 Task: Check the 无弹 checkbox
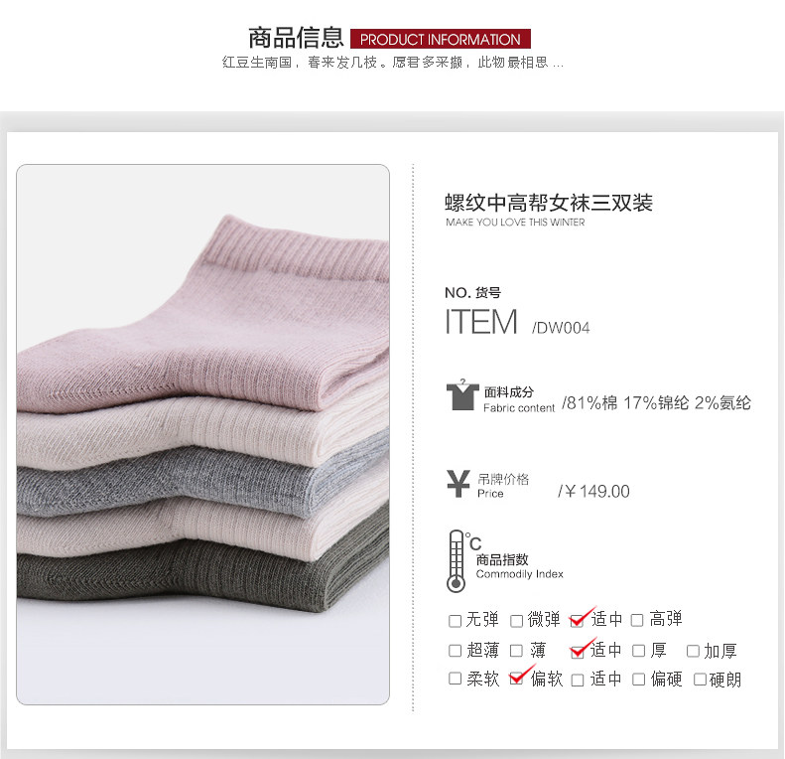pyautogui.click(x=455, y=621)
